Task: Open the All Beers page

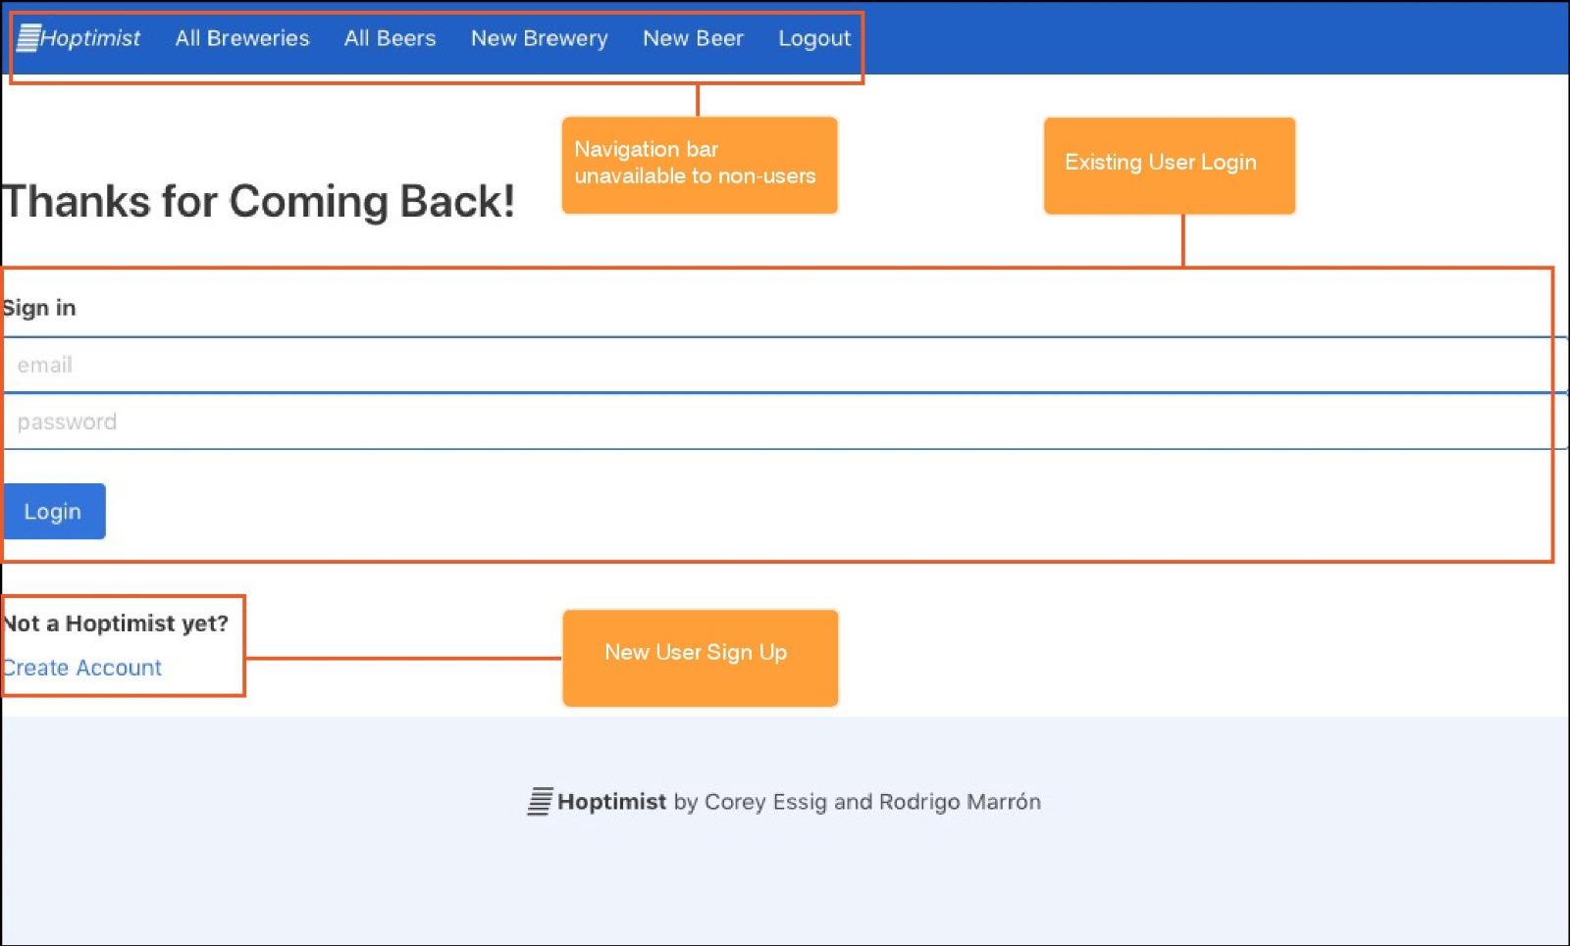Action: (390, 38)
